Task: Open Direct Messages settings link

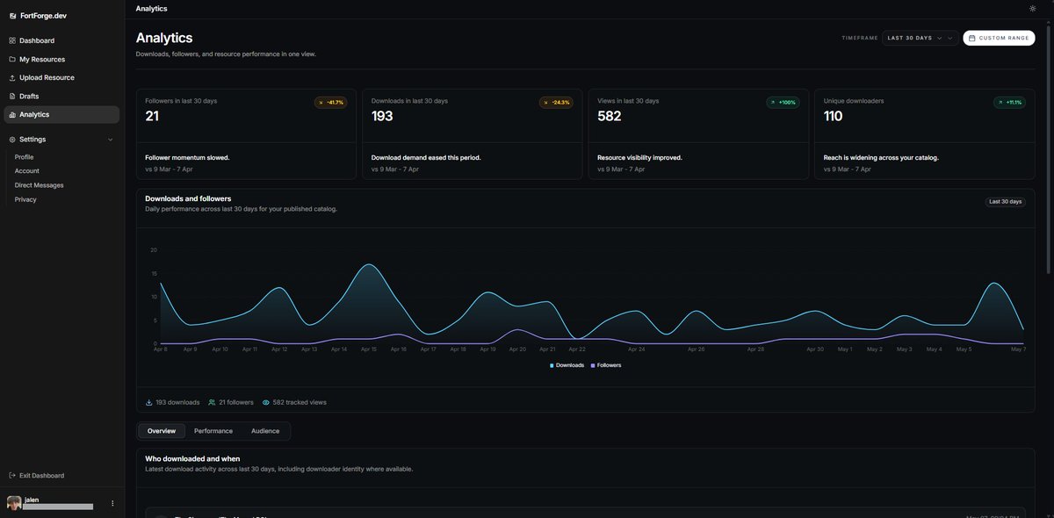Action: [40, 185]
